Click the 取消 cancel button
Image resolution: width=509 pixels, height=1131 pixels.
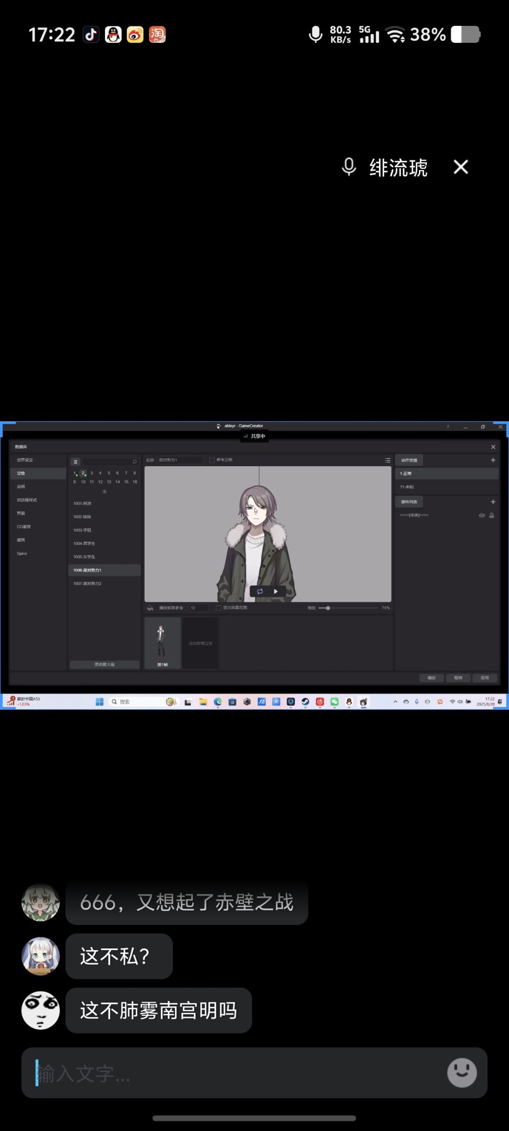pos(458,678)
